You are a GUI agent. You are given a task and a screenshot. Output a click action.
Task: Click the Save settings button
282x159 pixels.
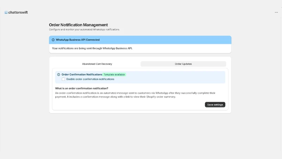pyautogui.click(x=215, y=105)
